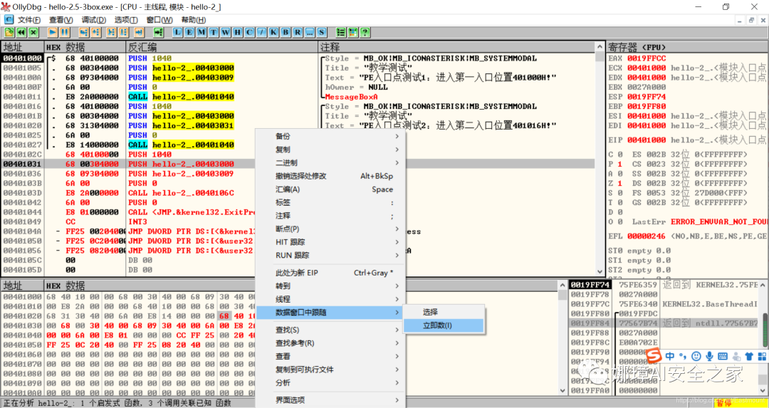
Task: Click the 寄存器 (FPU) panel header
Action: coord(687,47)
